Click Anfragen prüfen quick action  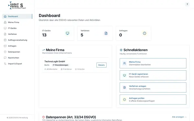pos(153,99)
